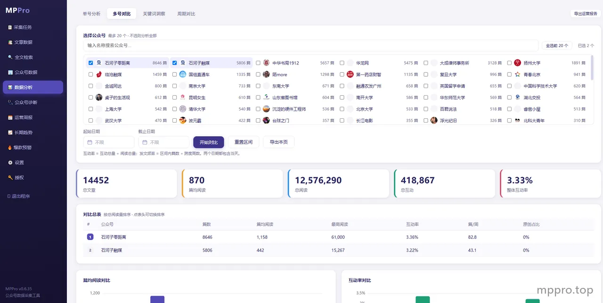Click the 中华书局1912 account avatar
Image resolution: width=603 pixels, height=303 pixels.
(267, 63)
